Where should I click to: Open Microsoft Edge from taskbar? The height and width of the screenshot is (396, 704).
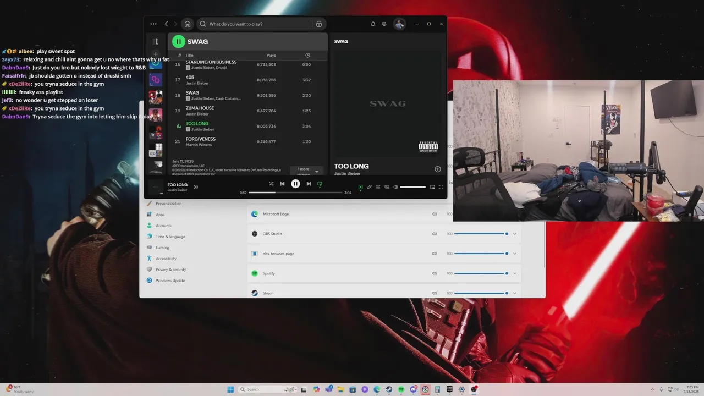click(x=377, y=389)
